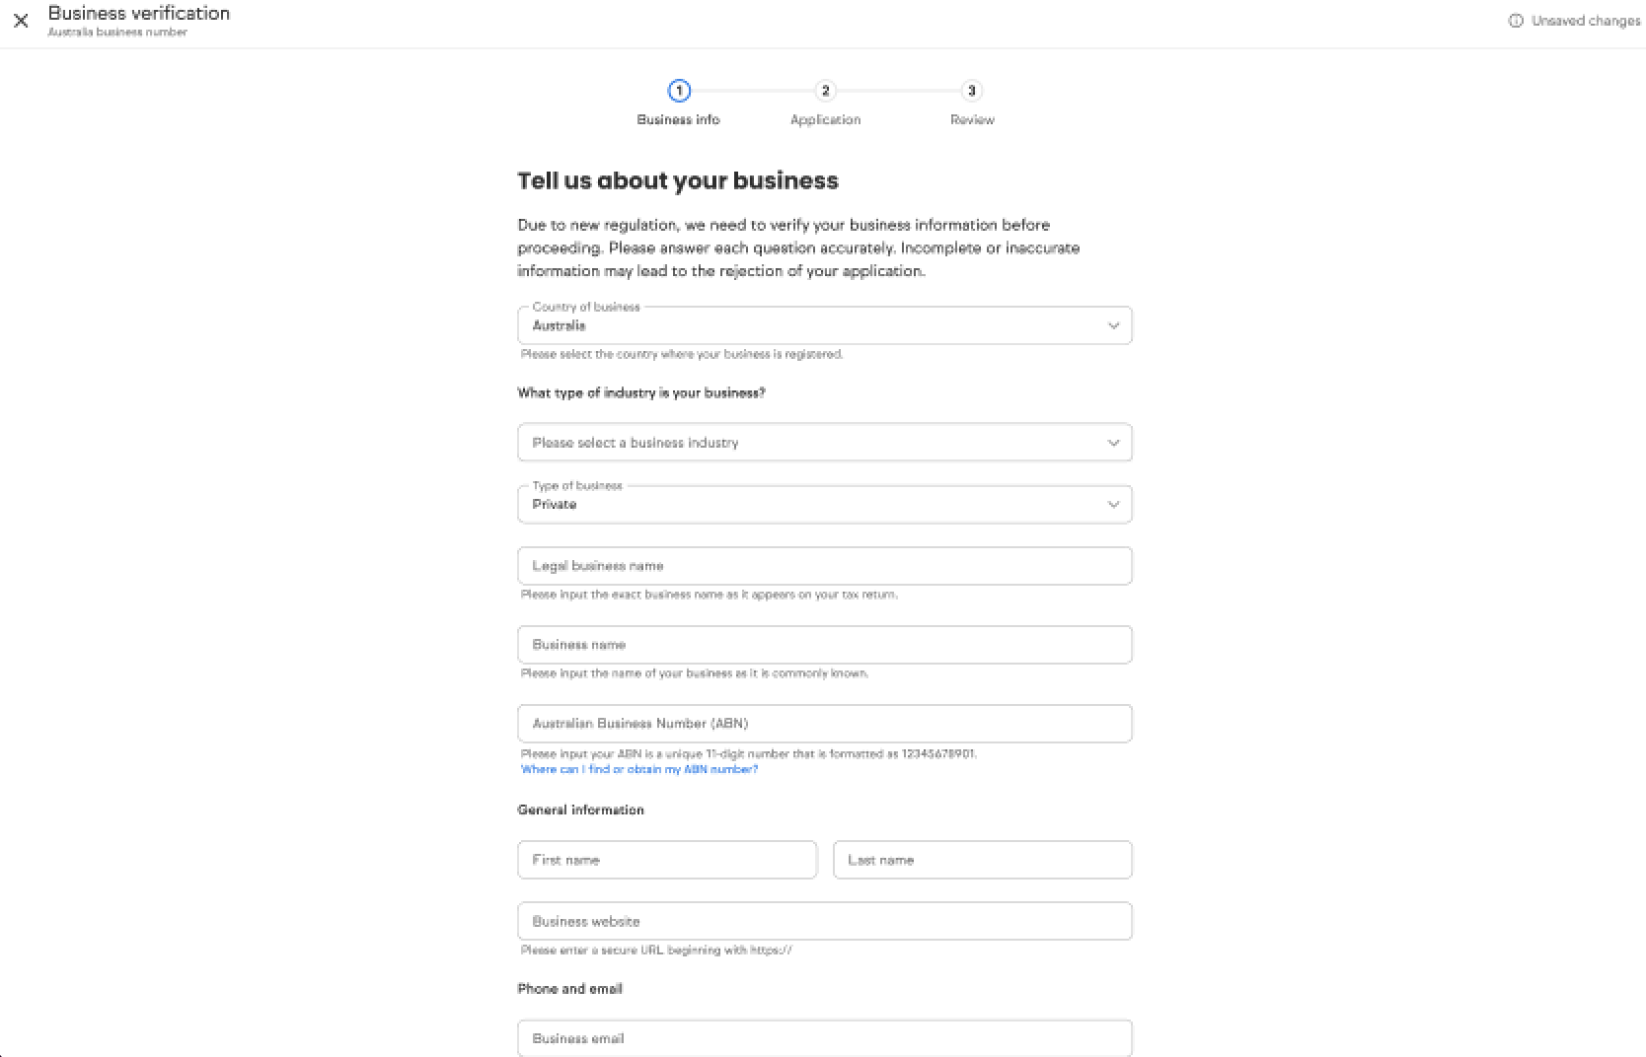Focus the Business website field
The image size is (1646, 1057).
click(824, 921)
